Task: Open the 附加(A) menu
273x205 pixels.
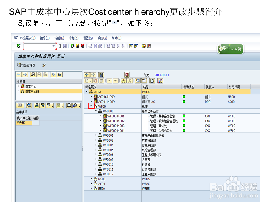Action: [74, 38]
